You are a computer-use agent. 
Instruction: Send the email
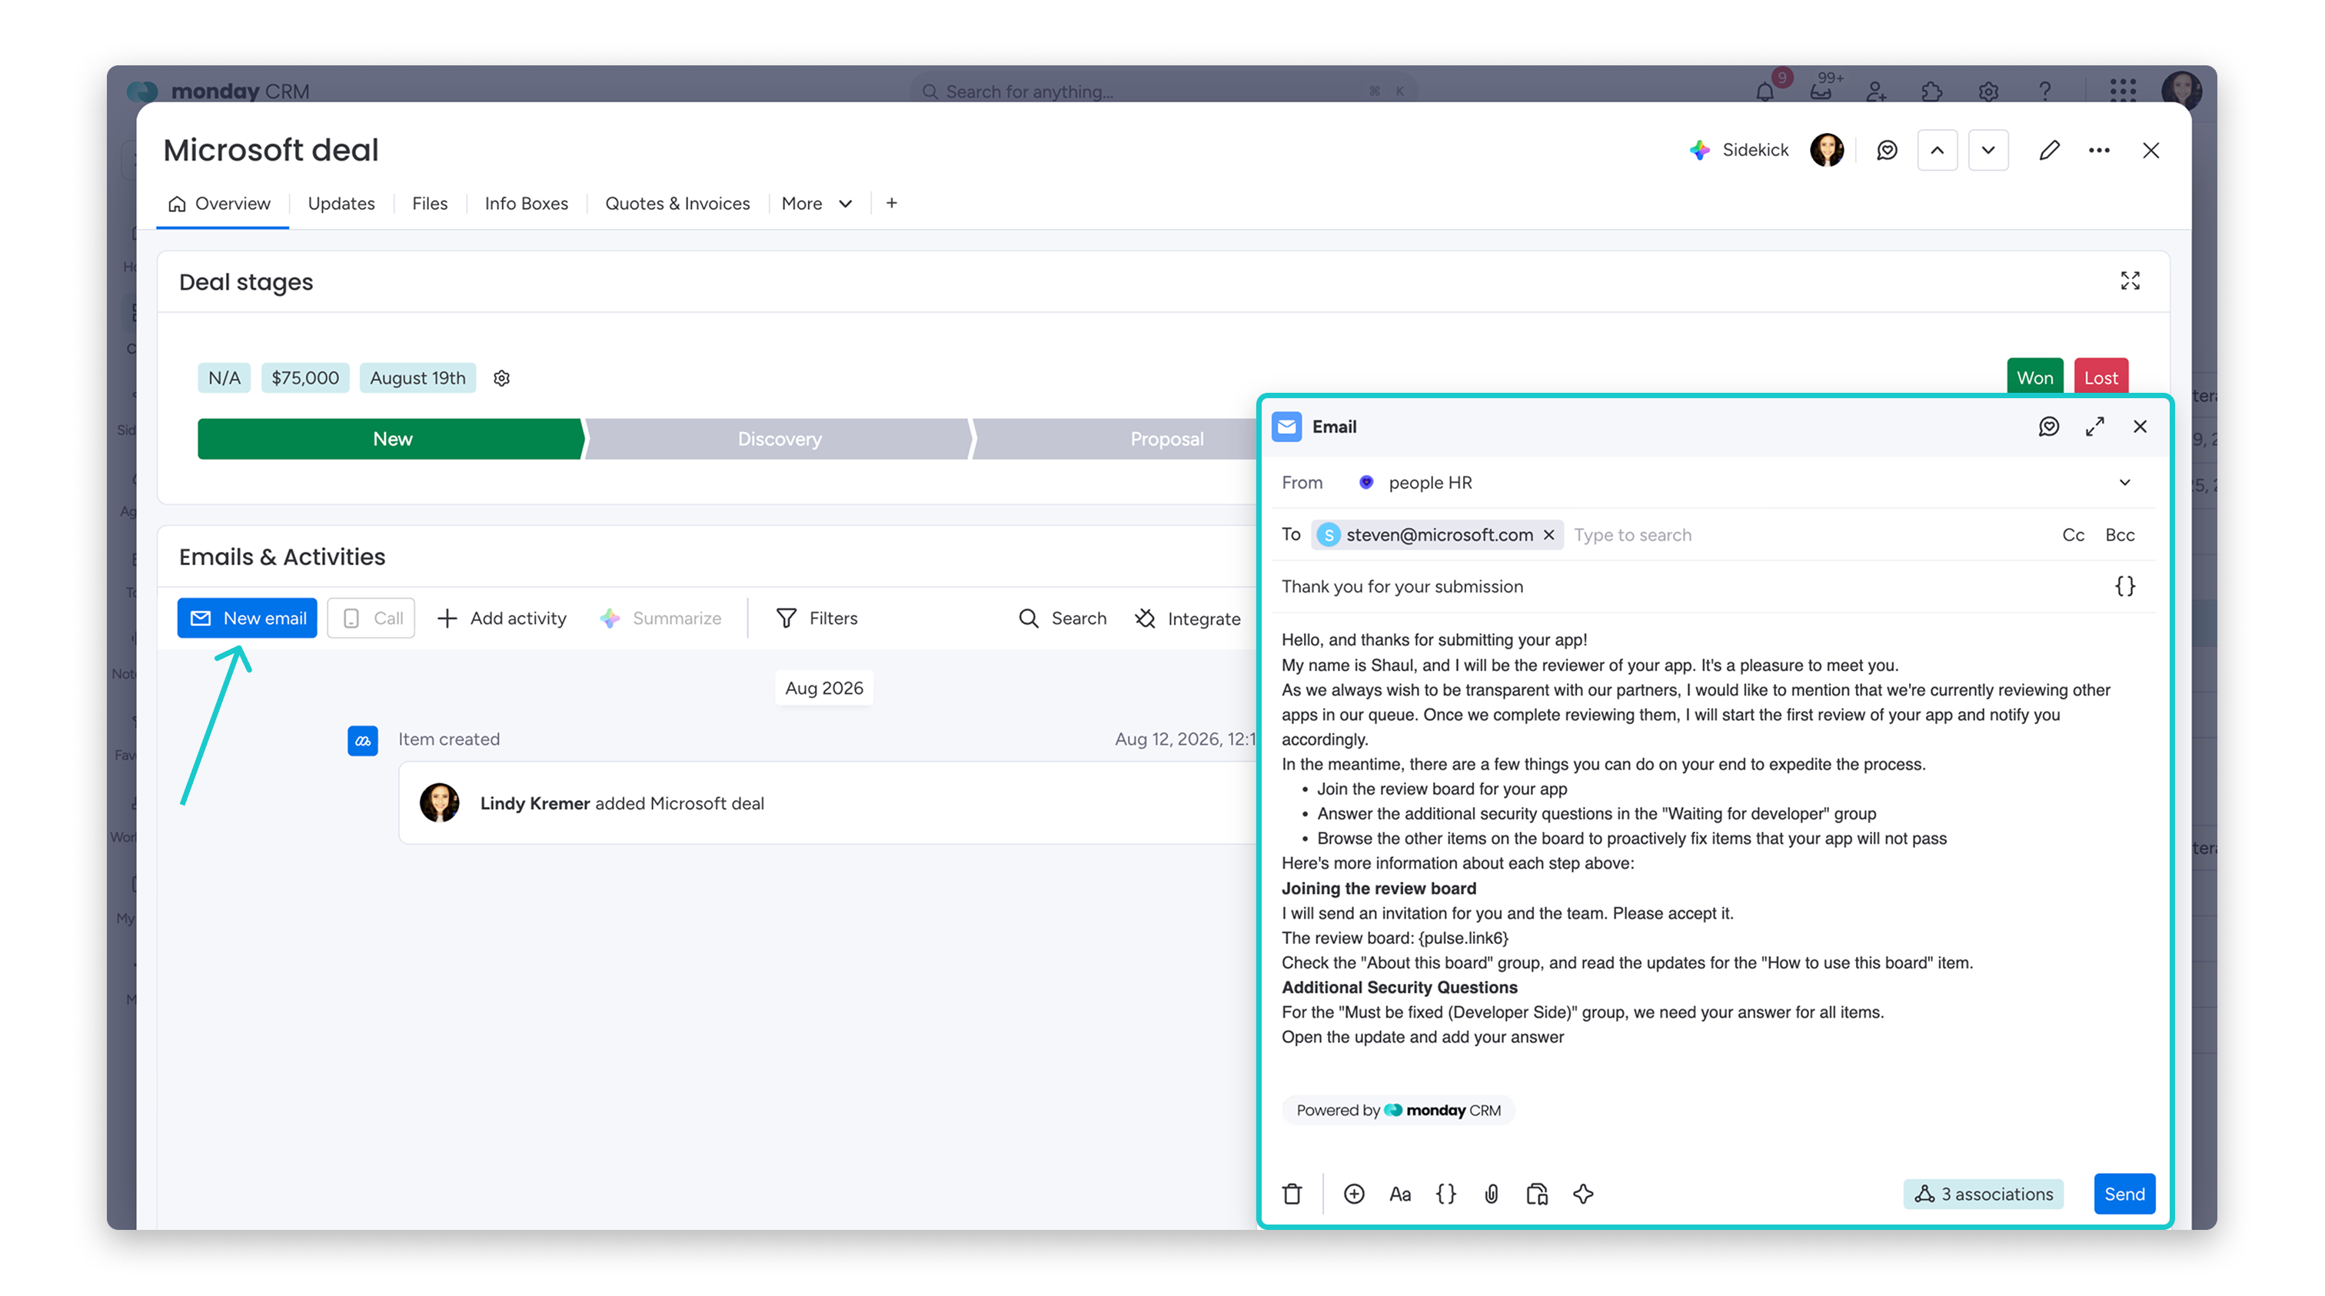[x=2124, y=1194]
